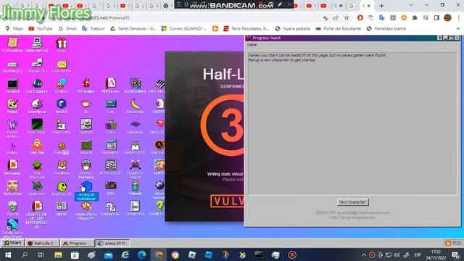Open the Traducir bookmark
Screen dimensions: 464x261
(94, 29)
